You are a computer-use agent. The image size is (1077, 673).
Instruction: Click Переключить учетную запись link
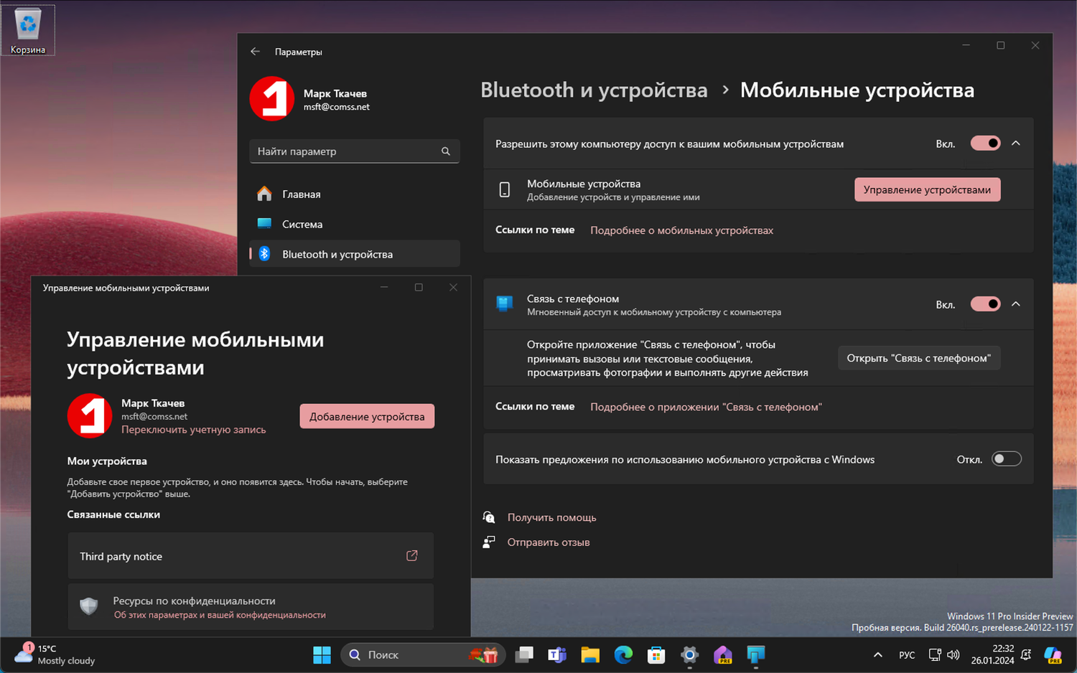pos(193,430)
